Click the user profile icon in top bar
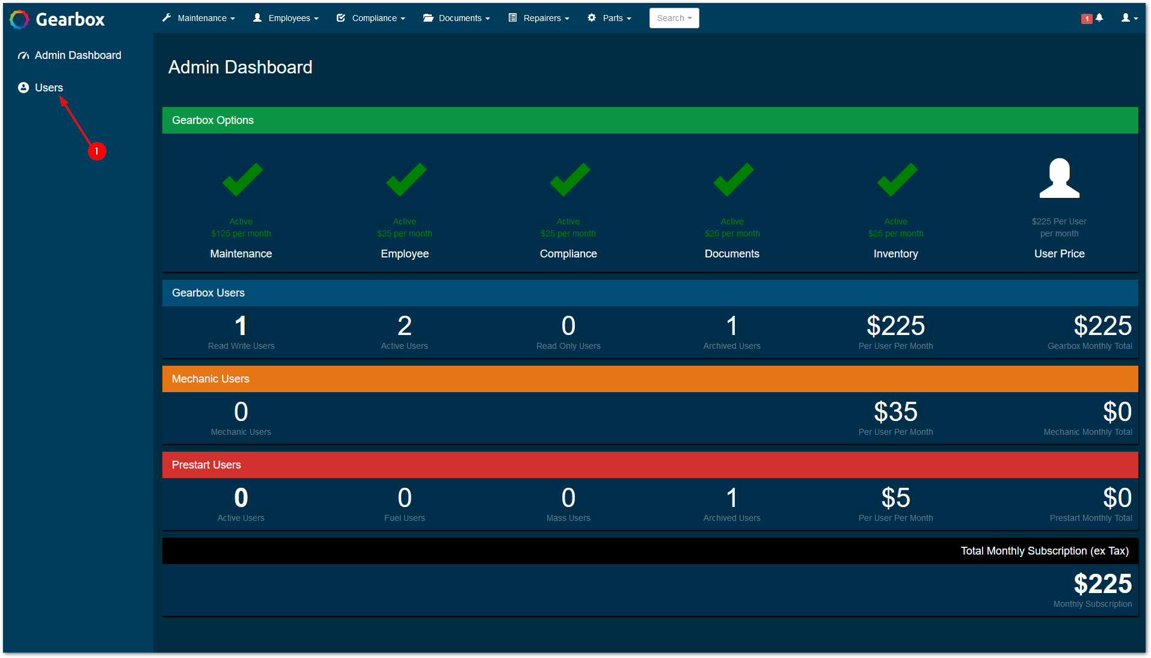 (1126, 18)
